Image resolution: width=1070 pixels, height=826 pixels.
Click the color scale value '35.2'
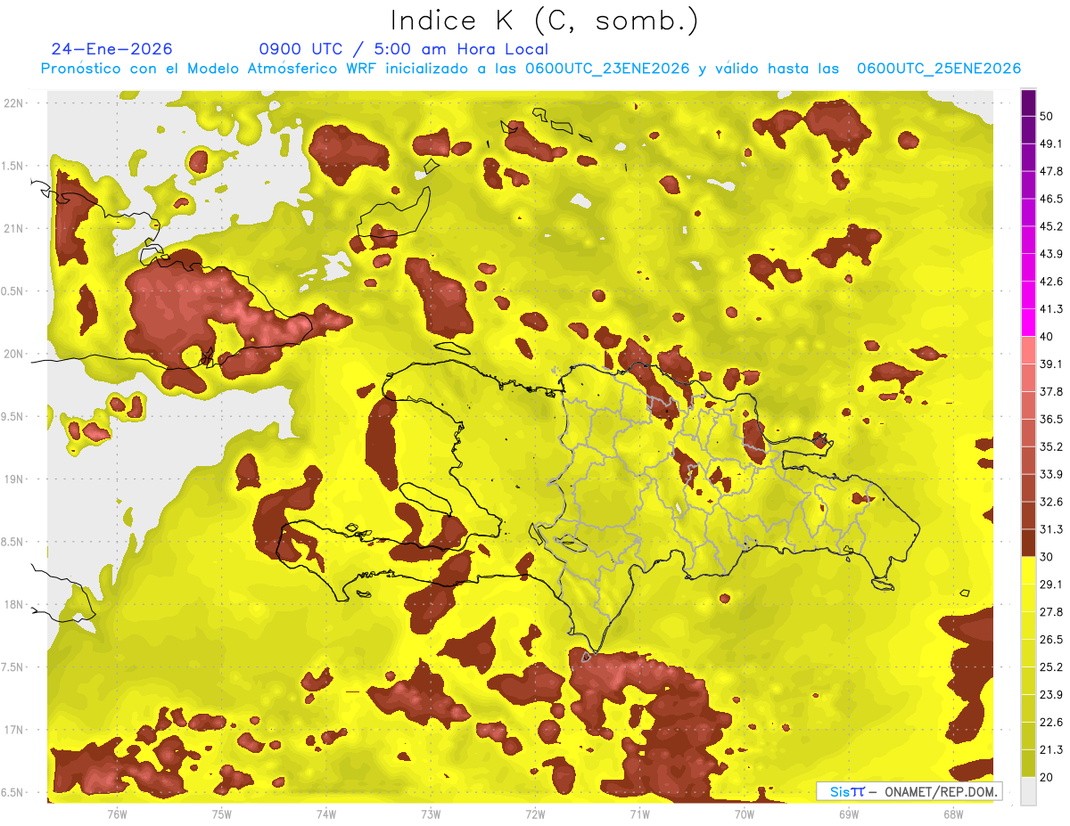pos(1051,446)
